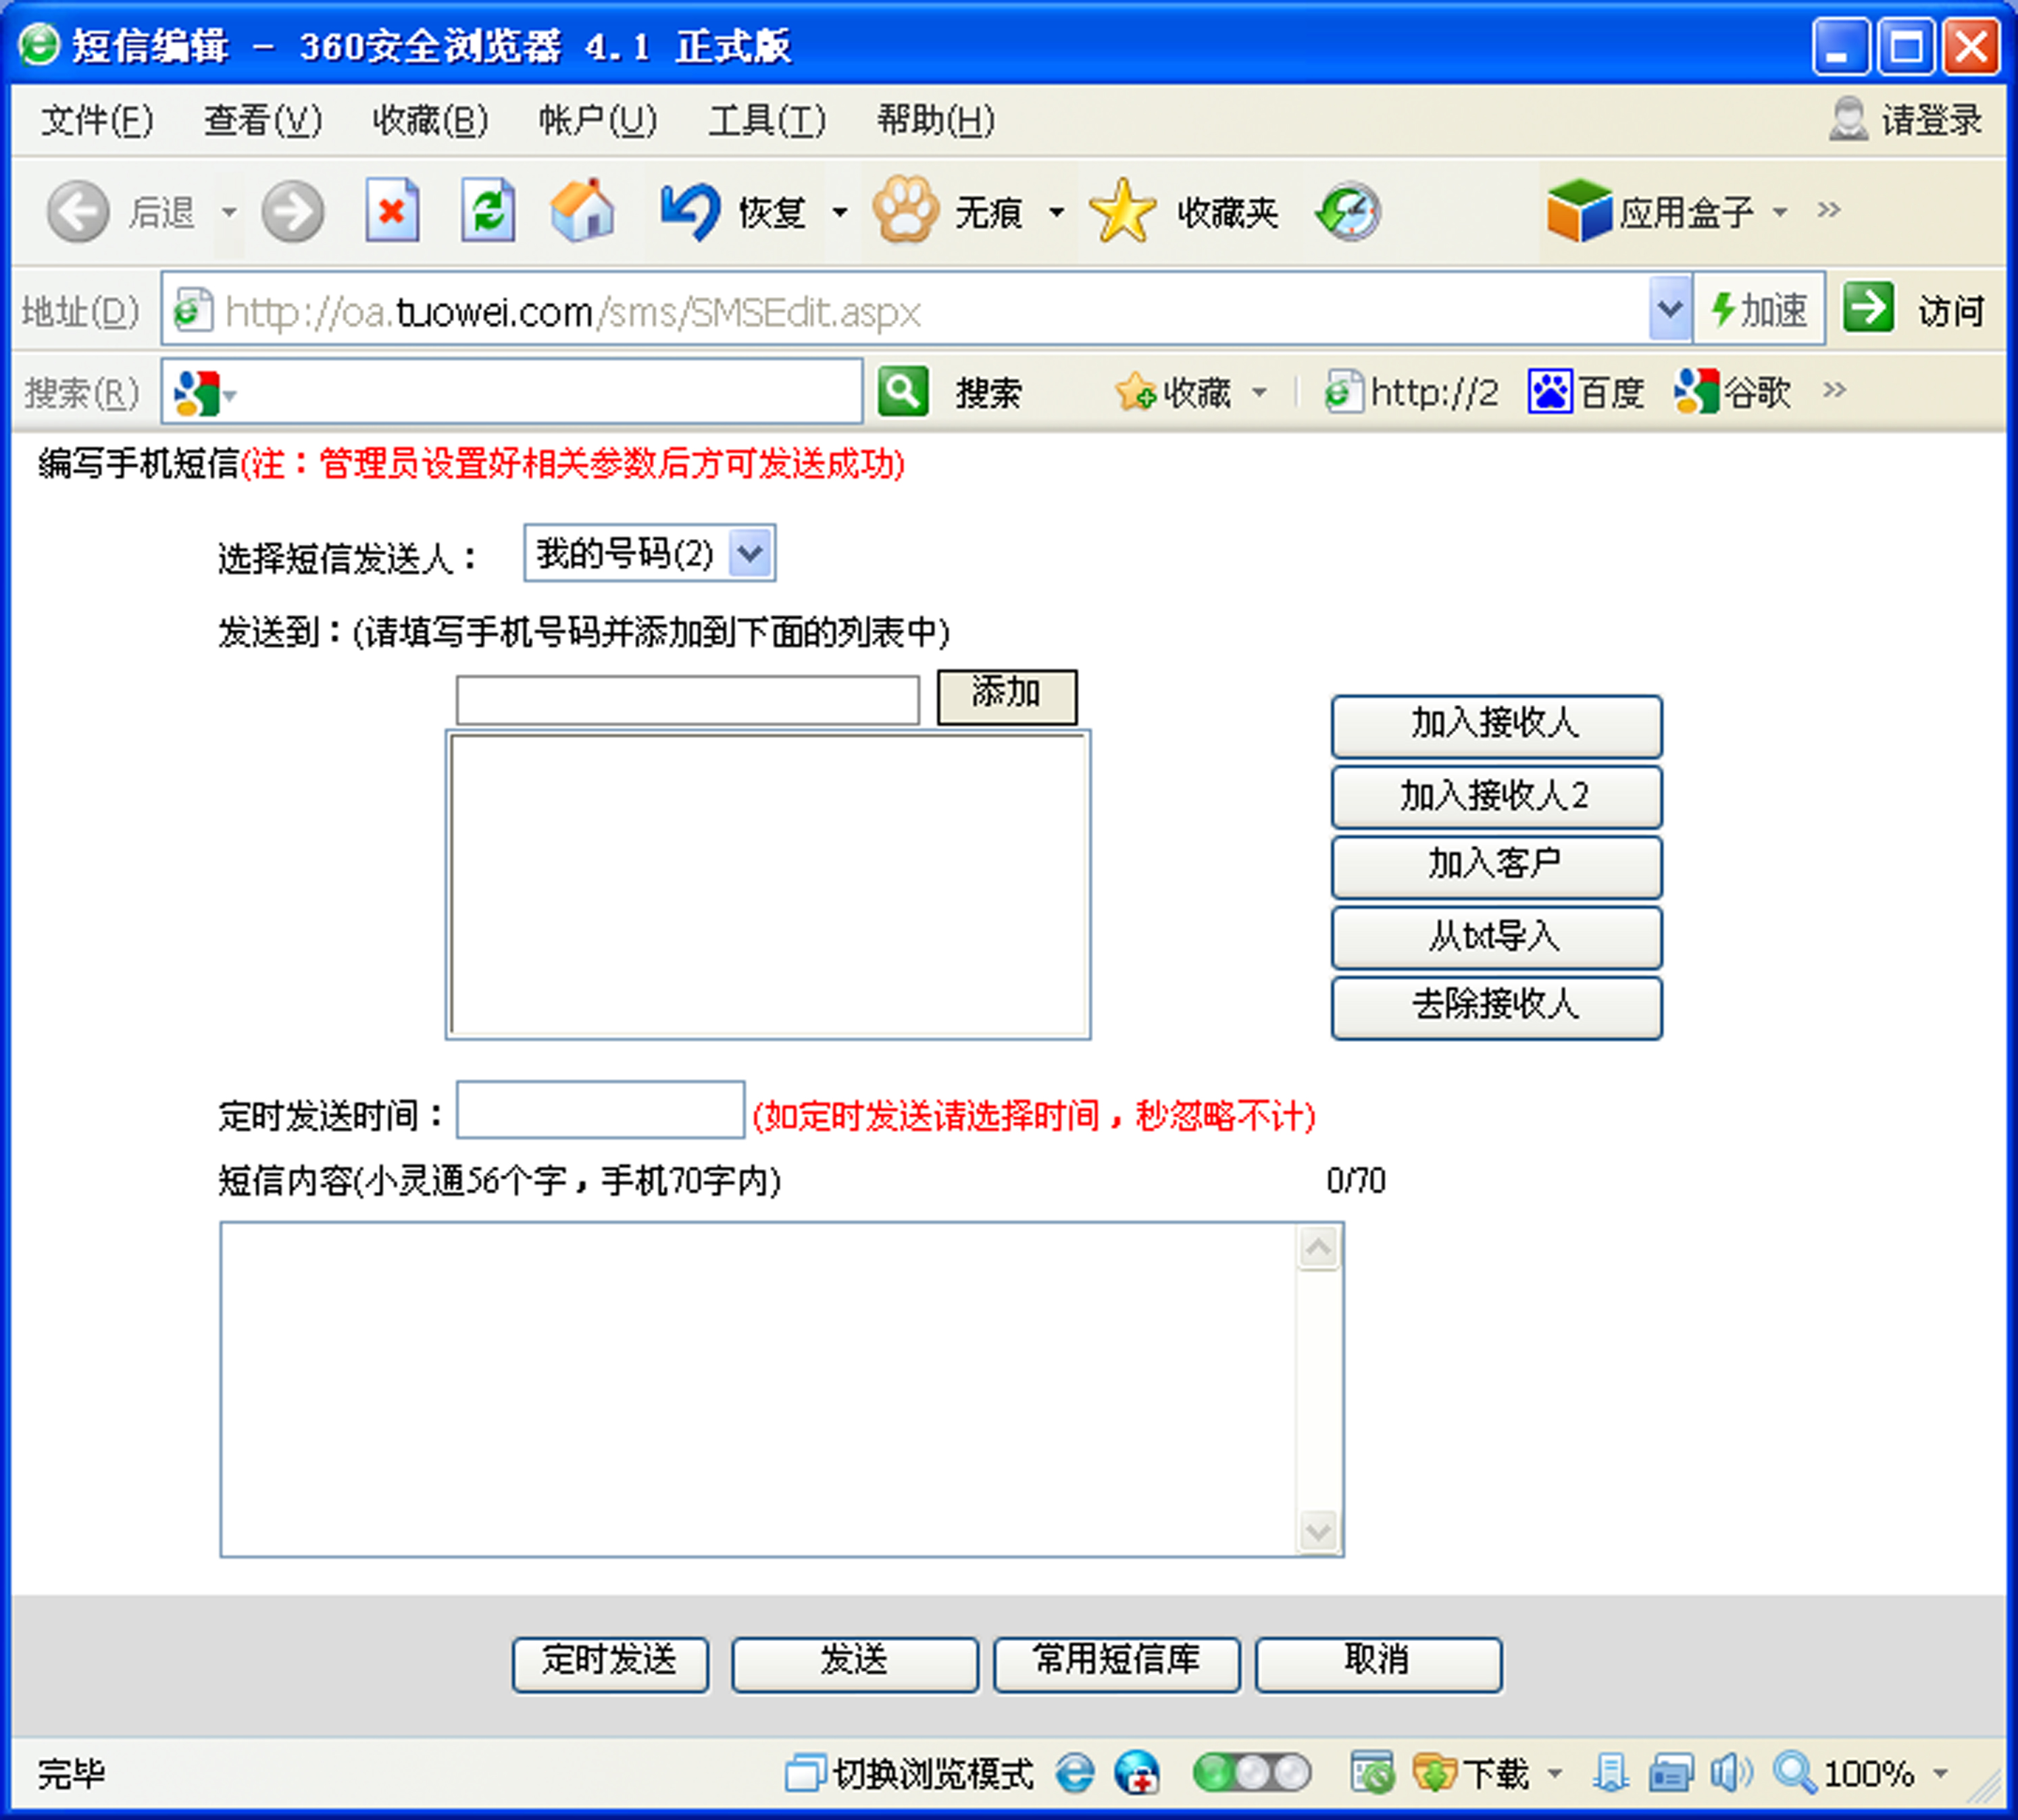Open the App Box cube icon
Image resolution: width=2018 pixels, height=1820 pixels.
click(x=1579, y=211)
